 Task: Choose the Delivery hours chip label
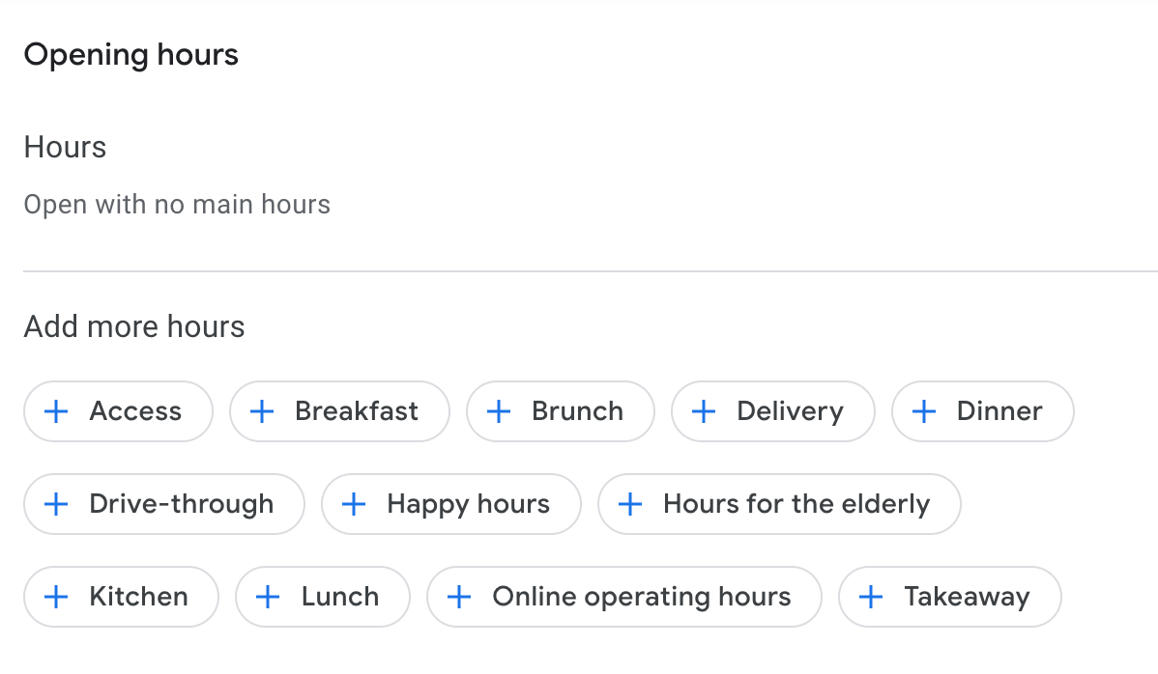tap(790, 411)
